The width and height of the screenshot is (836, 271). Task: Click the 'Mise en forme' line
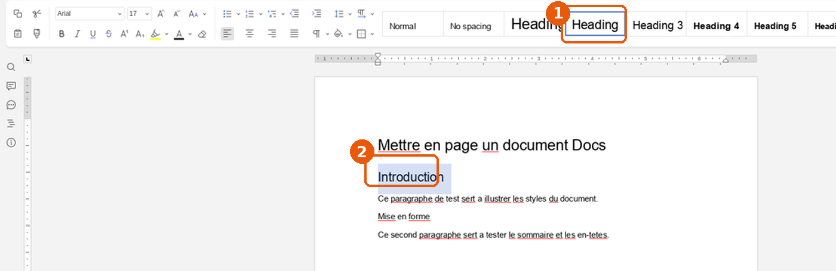click(x=404, y=216)
